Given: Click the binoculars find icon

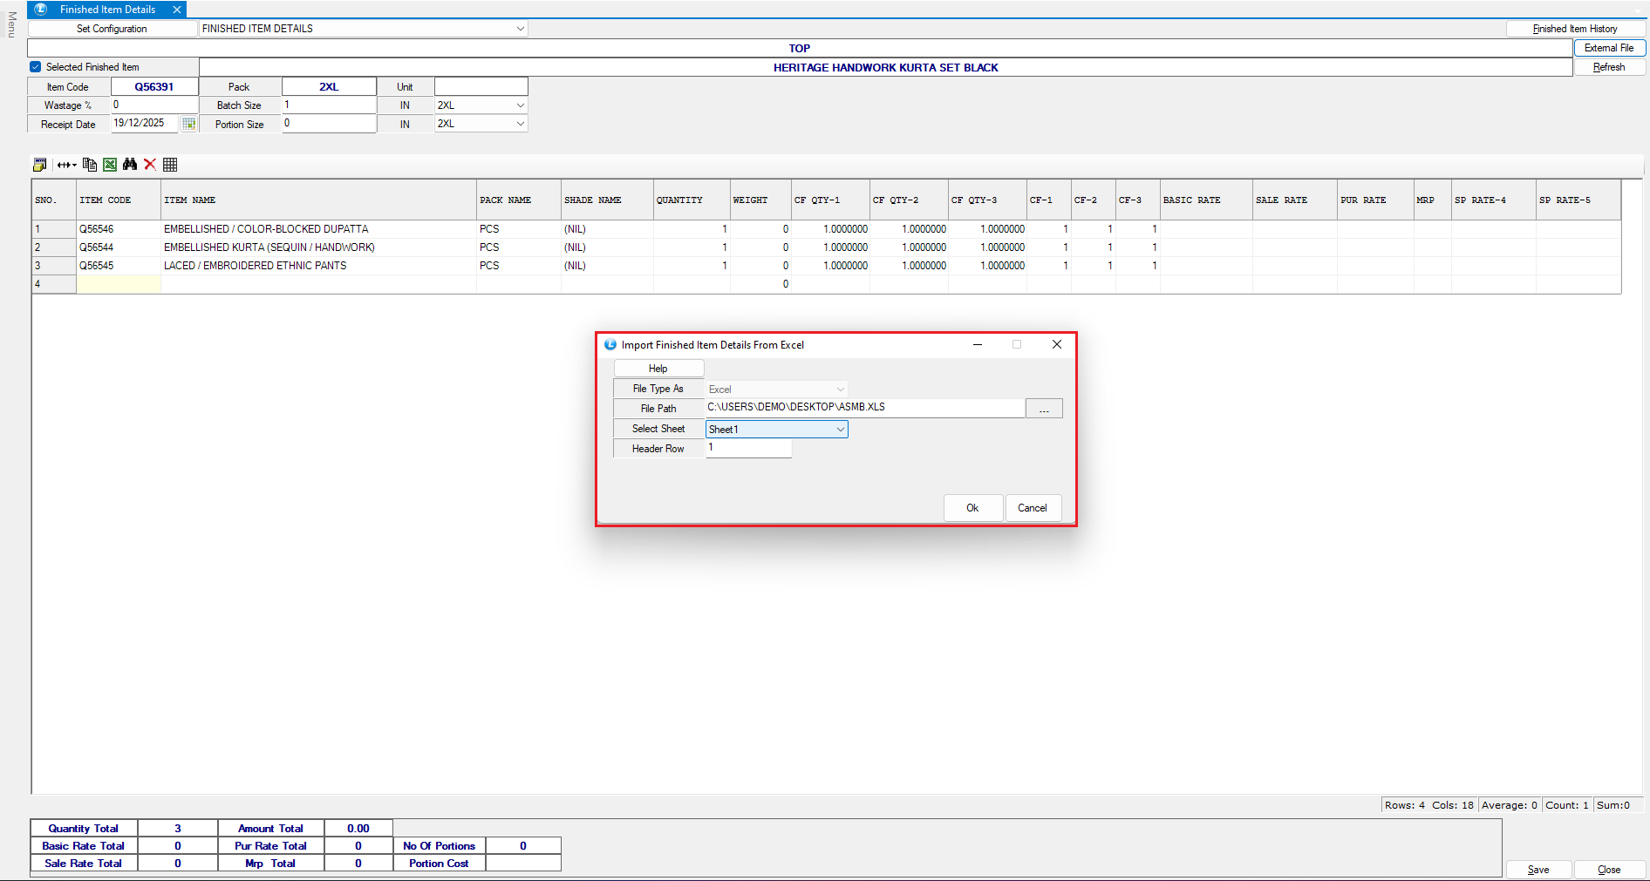Looking at the screenshot, I should tap(130, 165).
